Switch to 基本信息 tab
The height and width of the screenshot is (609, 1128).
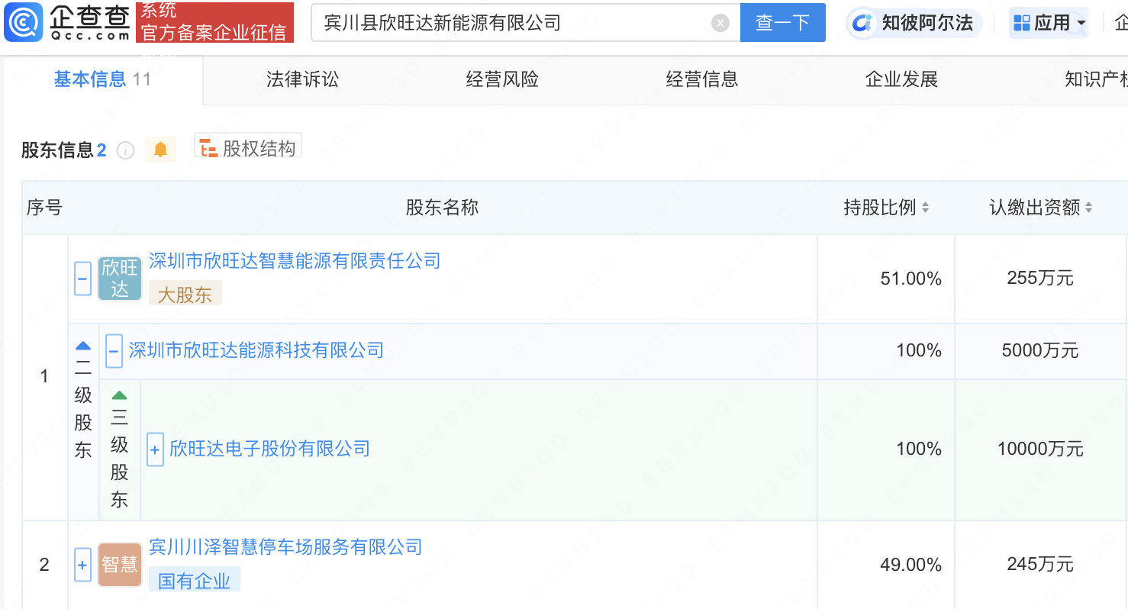tap(102, 79)
